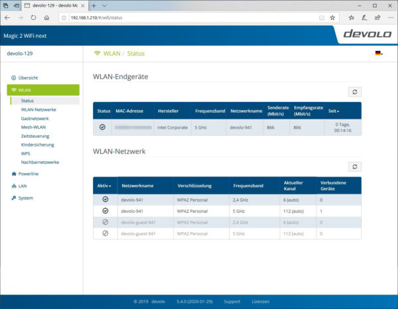Open the Support footer link
The width and height of the screenshot is (398, 309).
tap(232, 302)
